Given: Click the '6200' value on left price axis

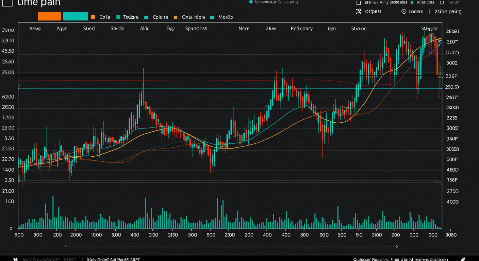Looking at the screenshot, I should pyautogui.click(x=8, y=97).
